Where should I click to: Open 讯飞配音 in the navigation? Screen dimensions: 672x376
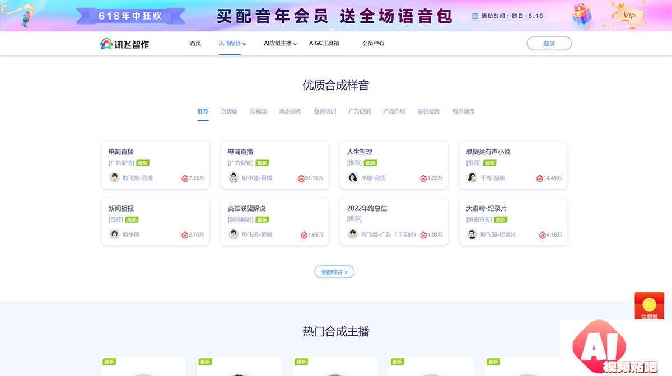tap(230, 43)
